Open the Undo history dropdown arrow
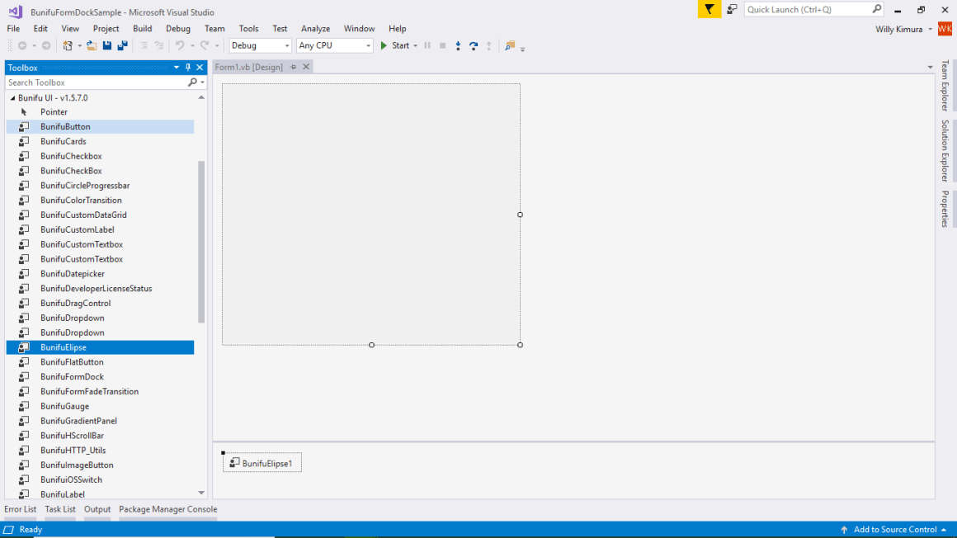957x538 pixels. click(192, 46)
